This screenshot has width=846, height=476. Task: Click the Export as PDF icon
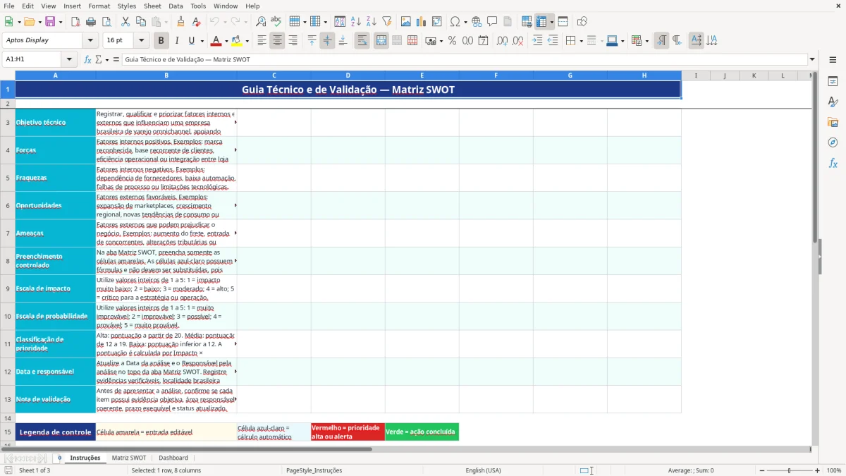(x=75, y=22)
